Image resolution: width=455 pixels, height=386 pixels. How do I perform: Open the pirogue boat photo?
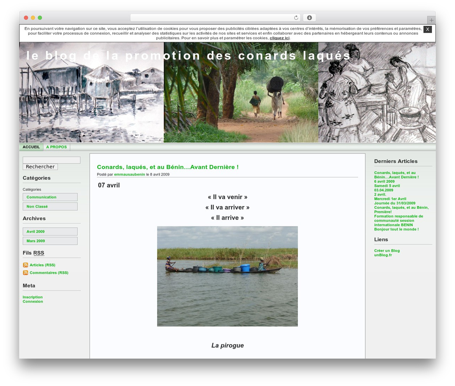tap(227, 276)
